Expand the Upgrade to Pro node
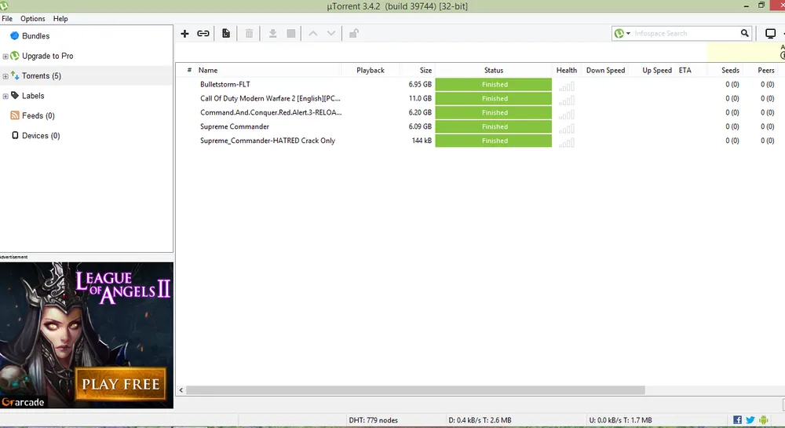Image resolution: width=785 pixels, height=428 pixels. pyautogui.click(x=5, y=57)
